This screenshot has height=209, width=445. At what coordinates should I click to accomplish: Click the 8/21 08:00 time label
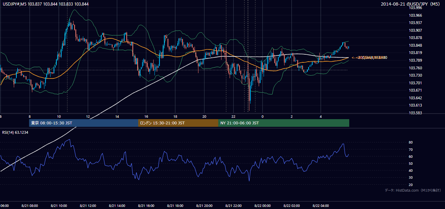click(x=30, y=206)
